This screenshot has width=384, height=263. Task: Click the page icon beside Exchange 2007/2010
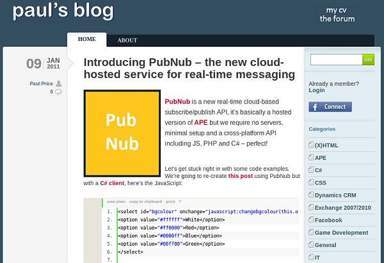[x=311, y=207]
